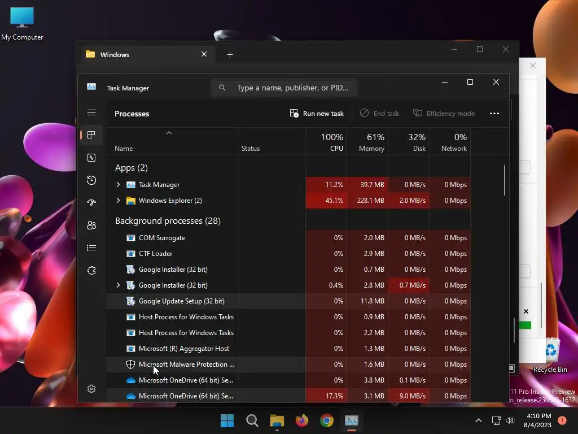Click Run new task button
578x434 pixels.
317,113
